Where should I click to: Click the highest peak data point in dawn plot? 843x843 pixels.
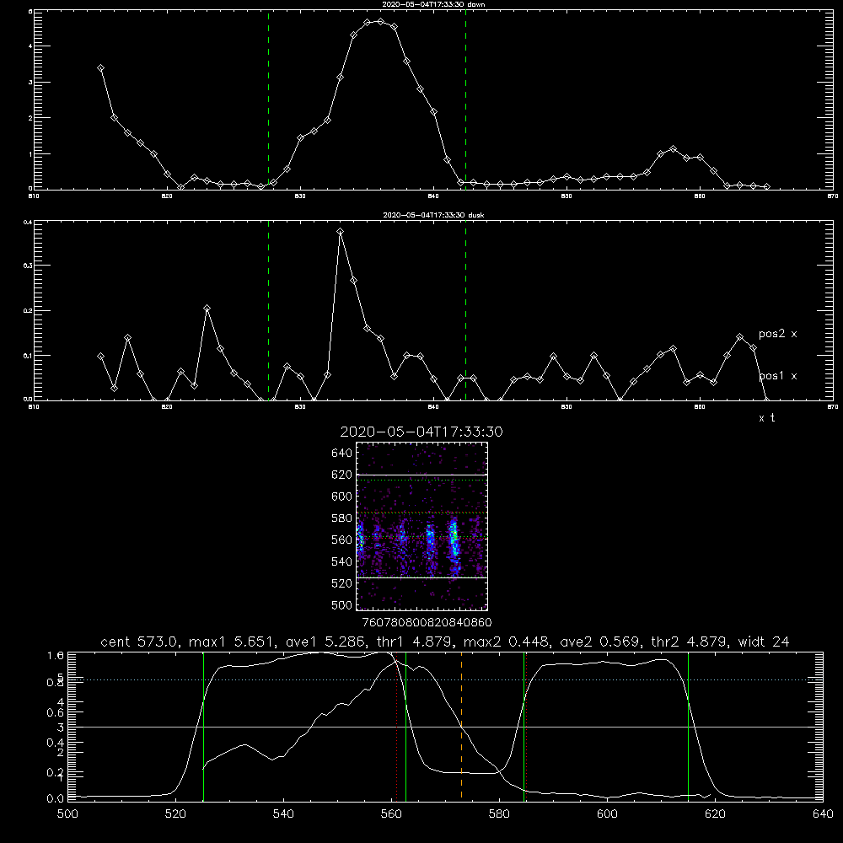coord(381,22)
